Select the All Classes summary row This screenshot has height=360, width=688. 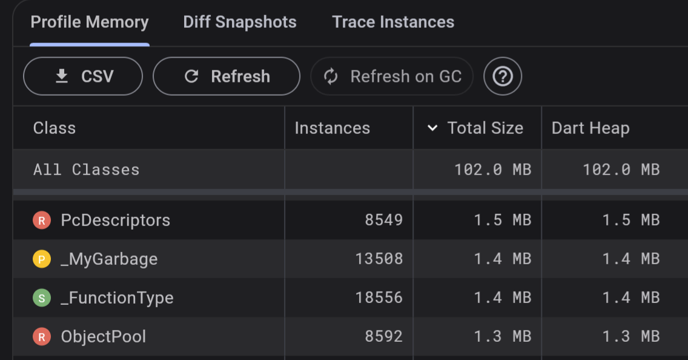click(87, 170)
